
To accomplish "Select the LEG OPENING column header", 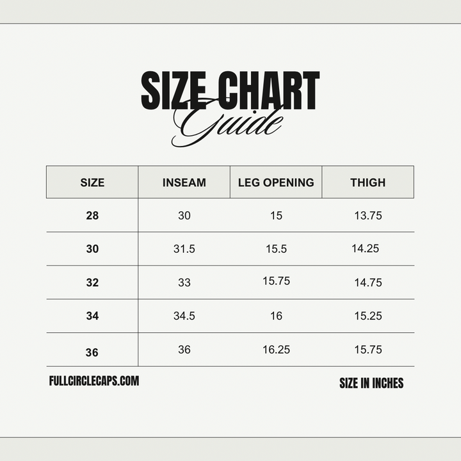I will pos(276,182).
